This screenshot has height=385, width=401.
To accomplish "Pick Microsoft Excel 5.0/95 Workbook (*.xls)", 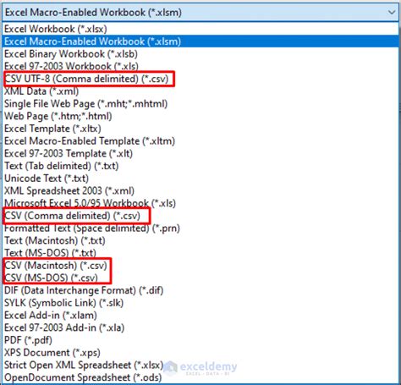I will pos(200,203).
